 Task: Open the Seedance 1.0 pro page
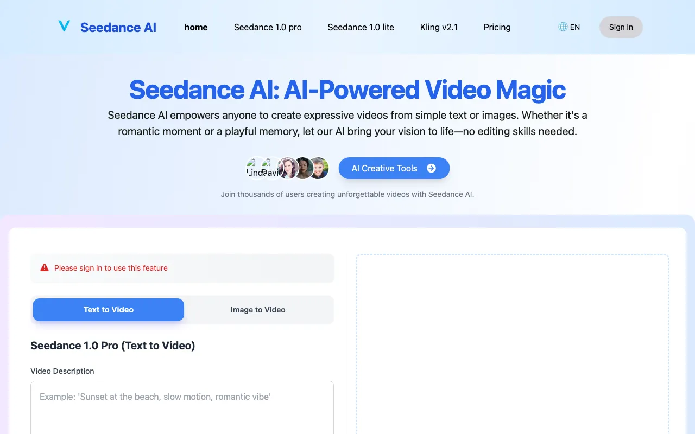268,27
